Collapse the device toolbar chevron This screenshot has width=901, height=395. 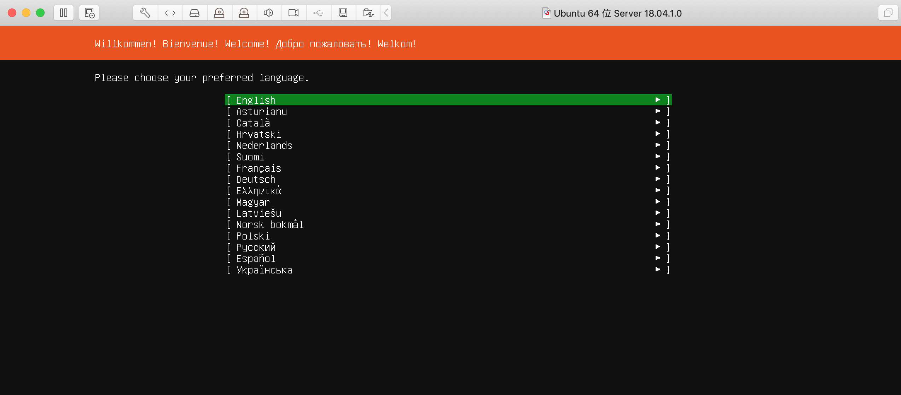pos(386,13)
